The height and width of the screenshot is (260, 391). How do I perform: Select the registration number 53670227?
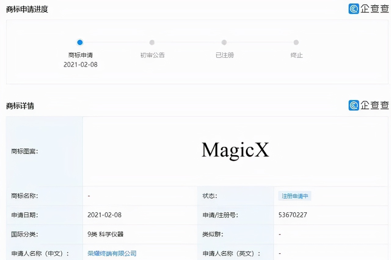click(293, 215)
